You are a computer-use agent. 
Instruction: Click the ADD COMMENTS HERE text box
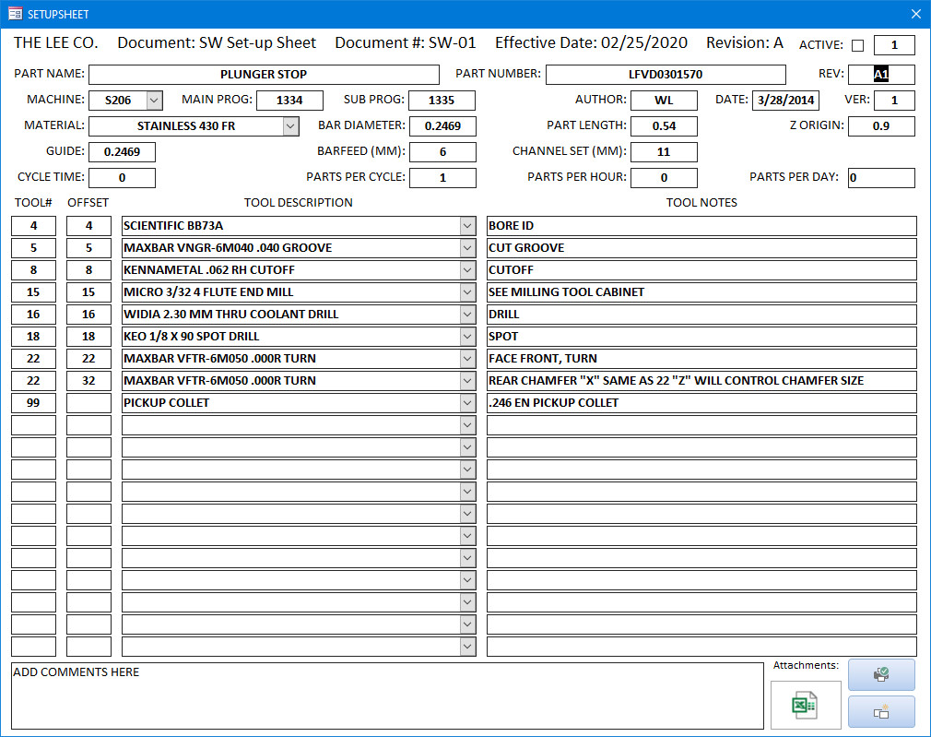[x=387, y=695]
